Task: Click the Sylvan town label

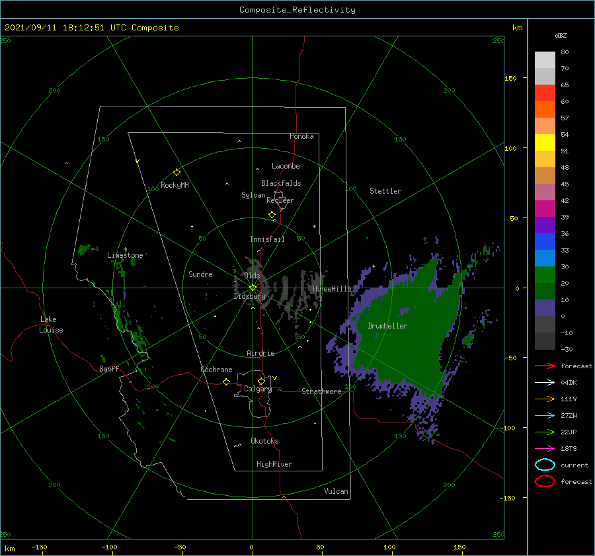Action: click(253, 195)
